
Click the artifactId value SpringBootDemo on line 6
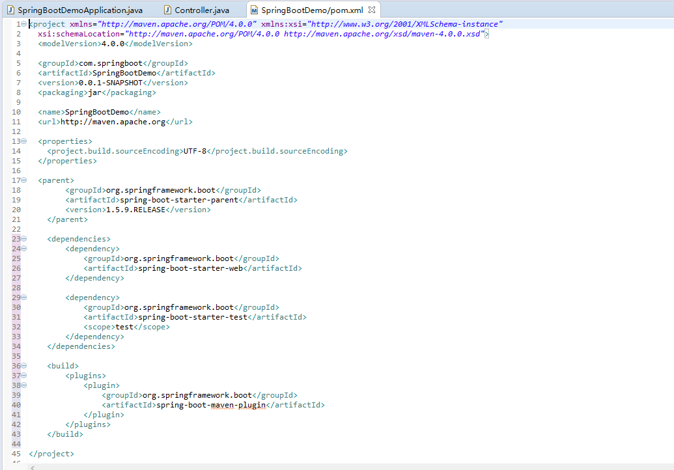point(124,73)
